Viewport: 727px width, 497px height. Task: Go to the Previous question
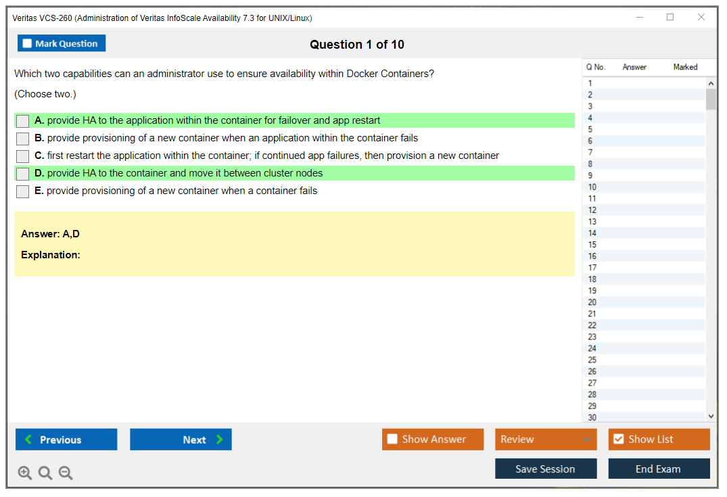pyautogui.click(x=66, y=440)
